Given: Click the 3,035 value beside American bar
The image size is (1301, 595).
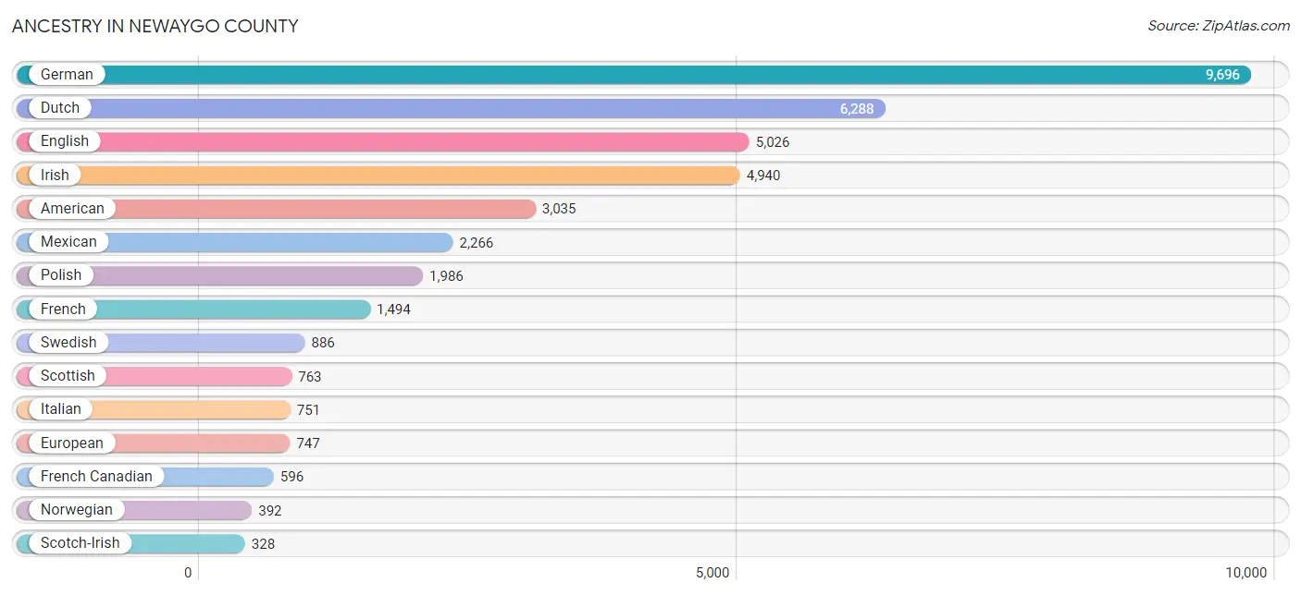Looking at the screenshot, I should point(559,209).
